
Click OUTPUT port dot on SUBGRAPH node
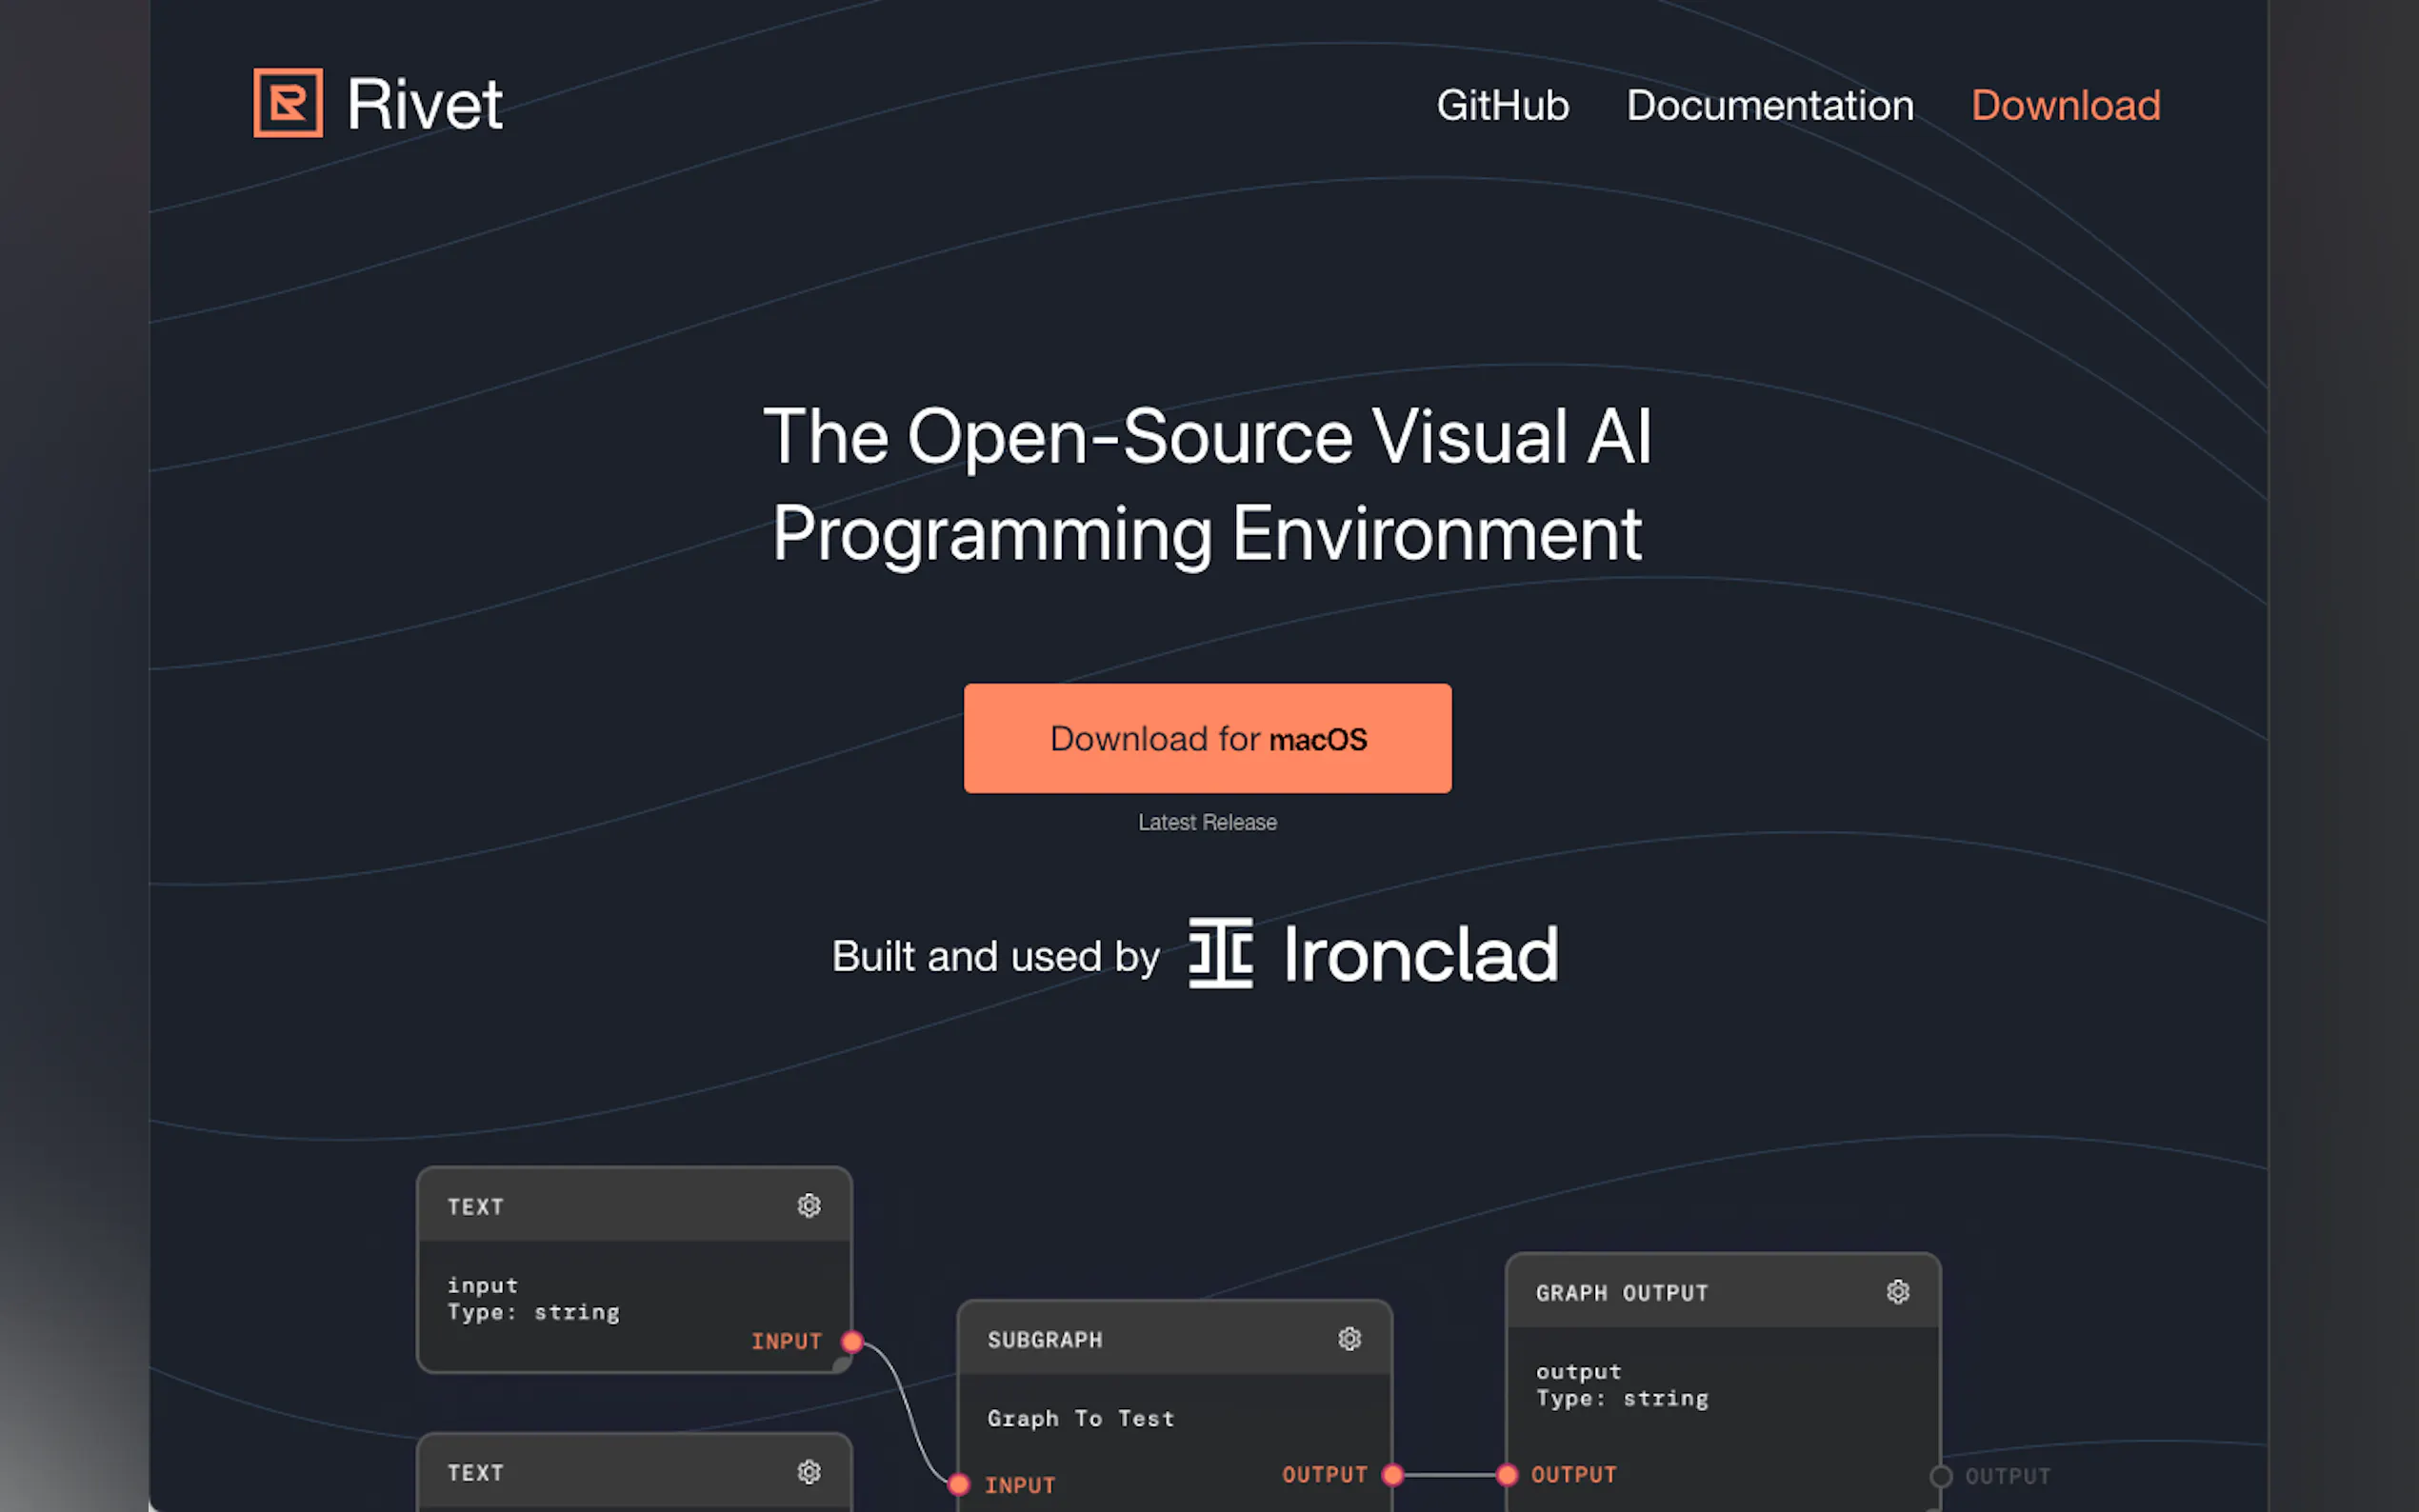click(x=1392, y=1474)
